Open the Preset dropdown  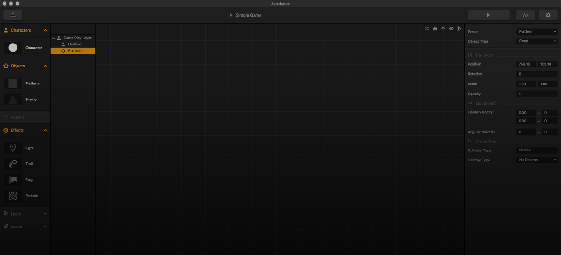(536, 32)
